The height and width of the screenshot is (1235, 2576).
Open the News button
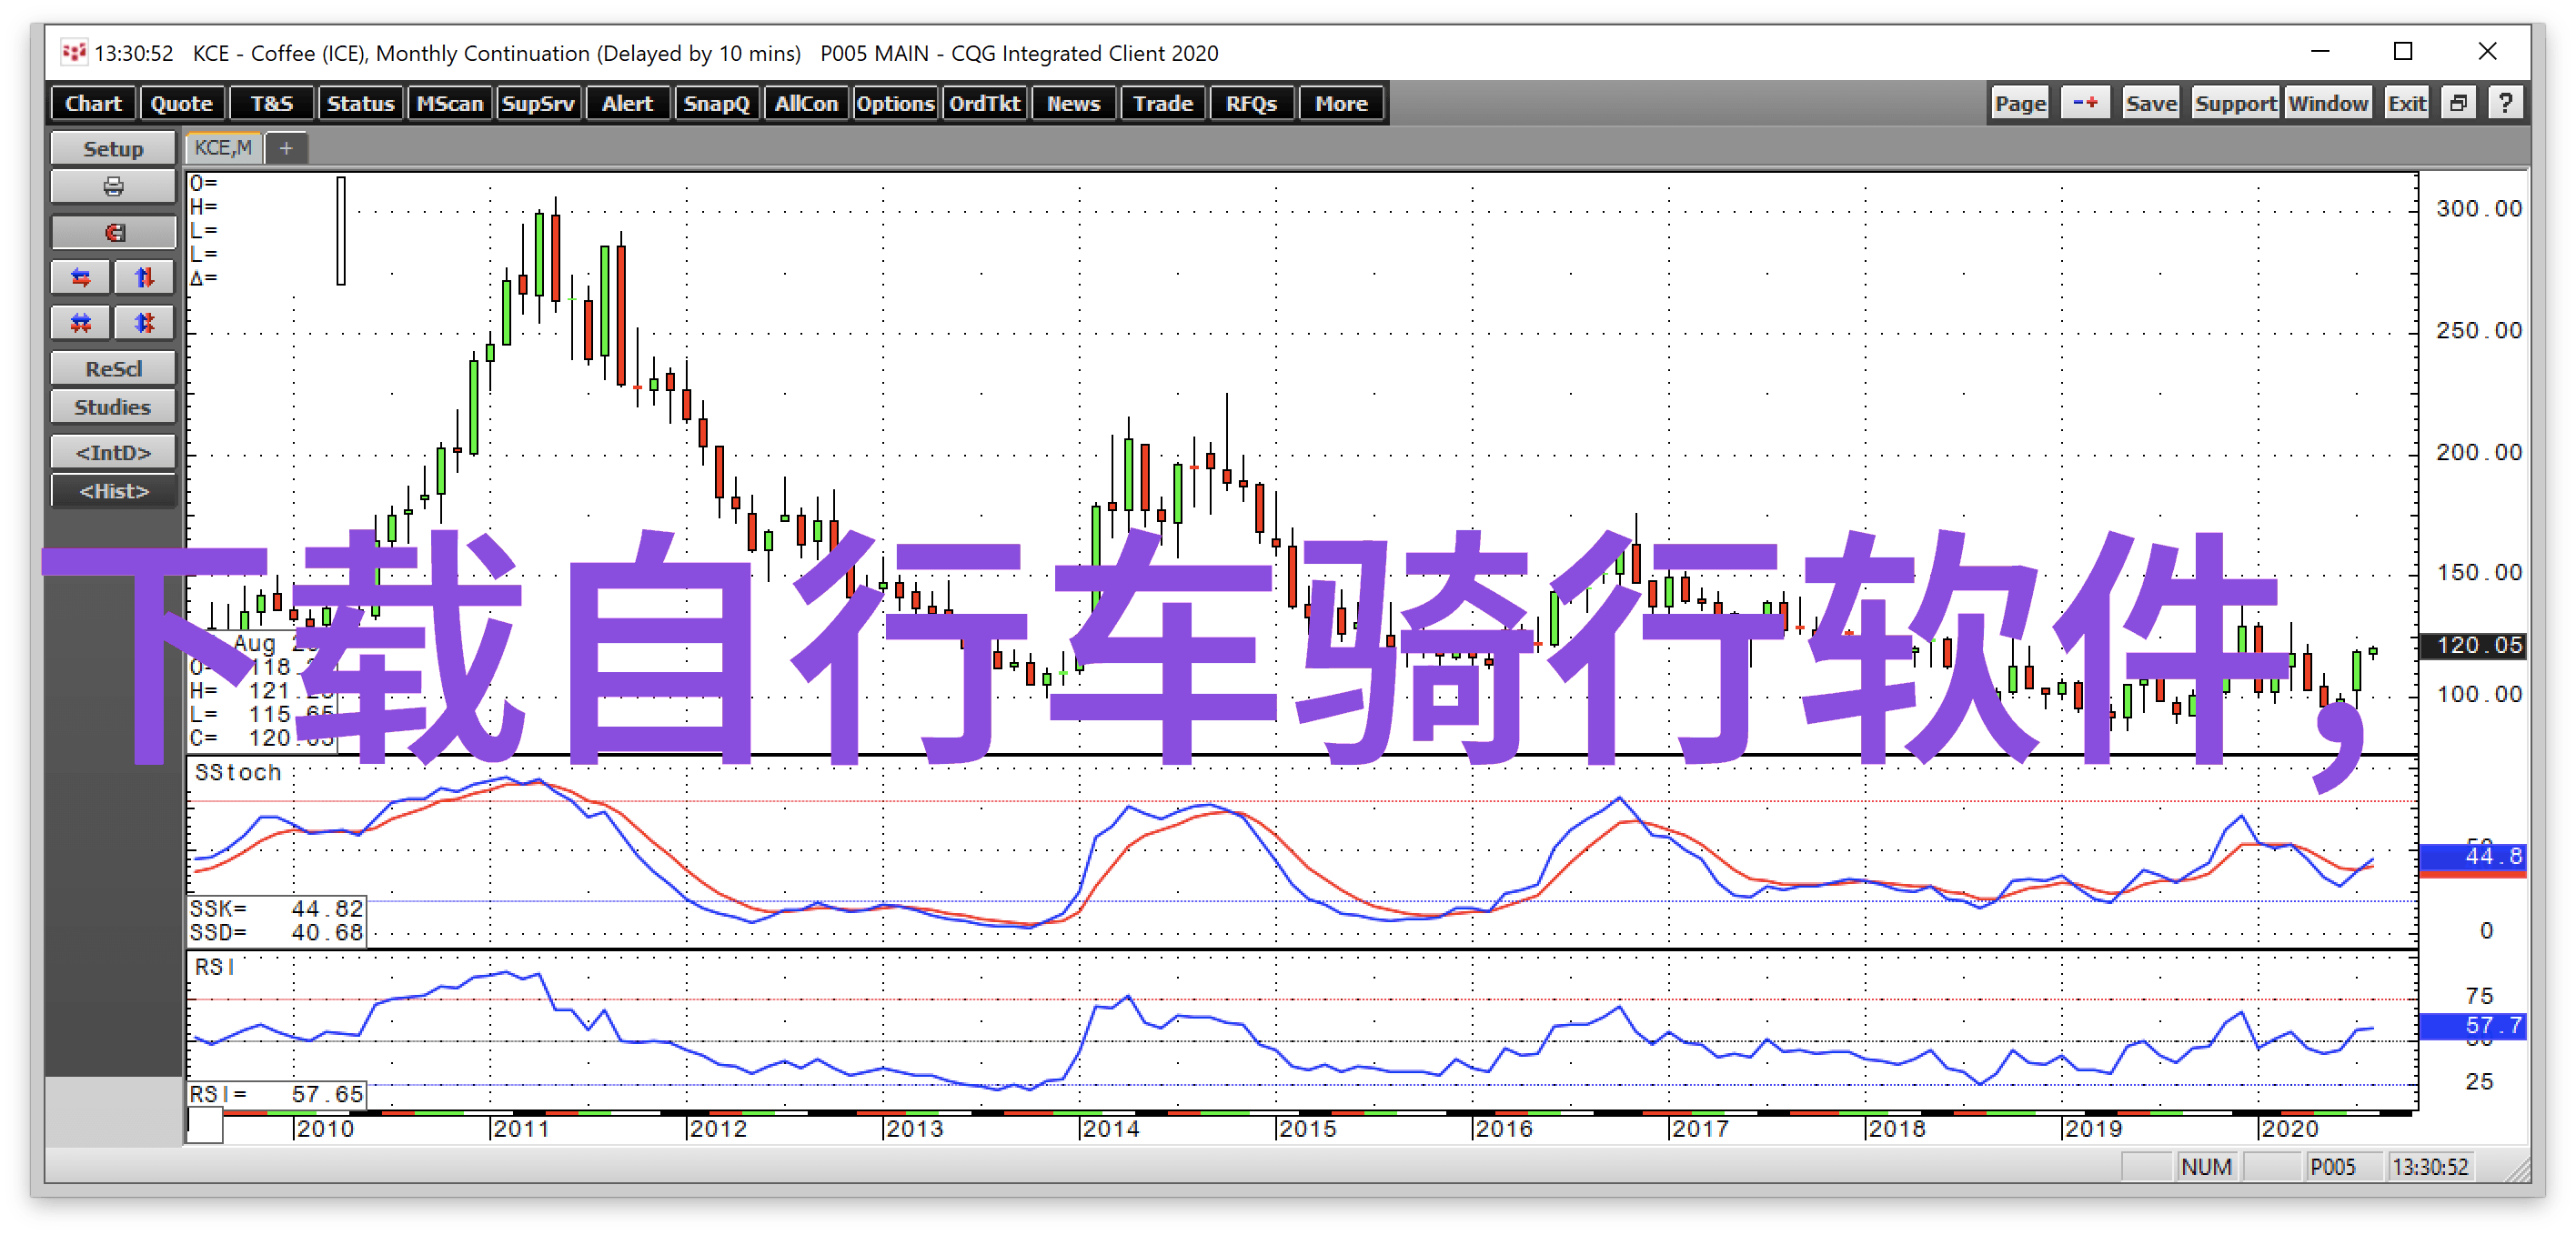pyautogui.click(x=1074, y=103)
